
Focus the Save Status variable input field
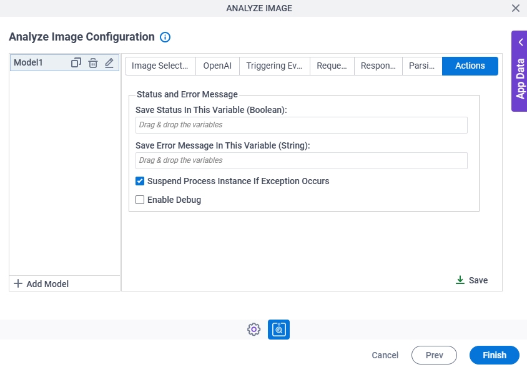[x=302, y=125]
